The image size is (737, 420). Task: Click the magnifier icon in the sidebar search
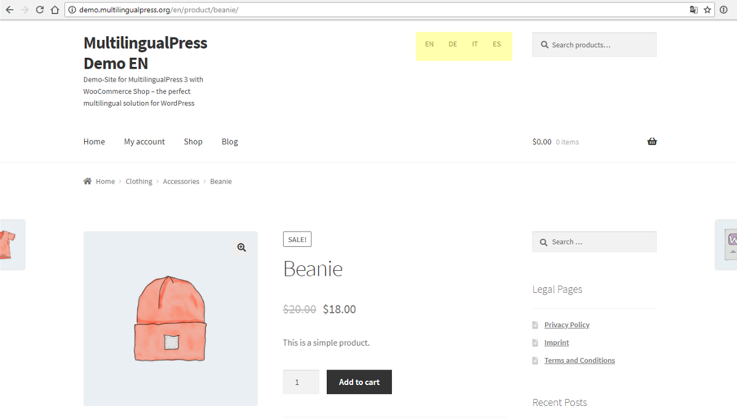[544, 241]
